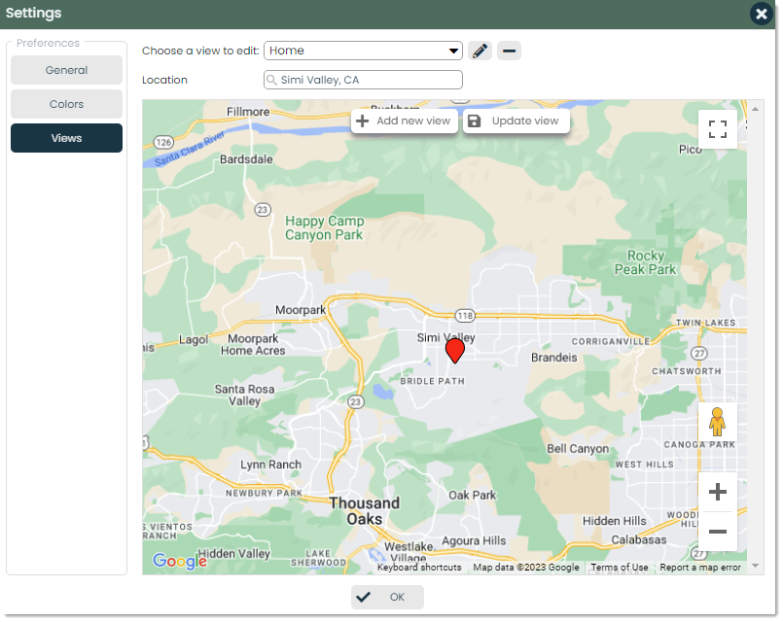The height and width of the screenshot is (622, 783).
Task: Click Route 118 highway shield
Action: tap(465, 316)
